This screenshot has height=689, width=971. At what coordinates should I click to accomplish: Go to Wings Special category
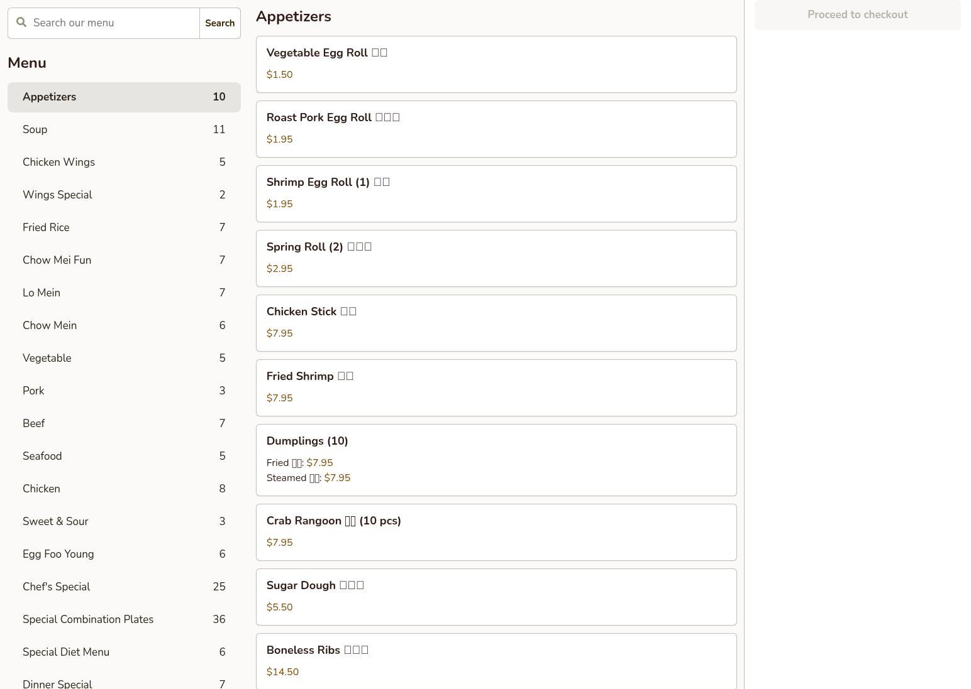pyautogui.click(x=124, y=195)
